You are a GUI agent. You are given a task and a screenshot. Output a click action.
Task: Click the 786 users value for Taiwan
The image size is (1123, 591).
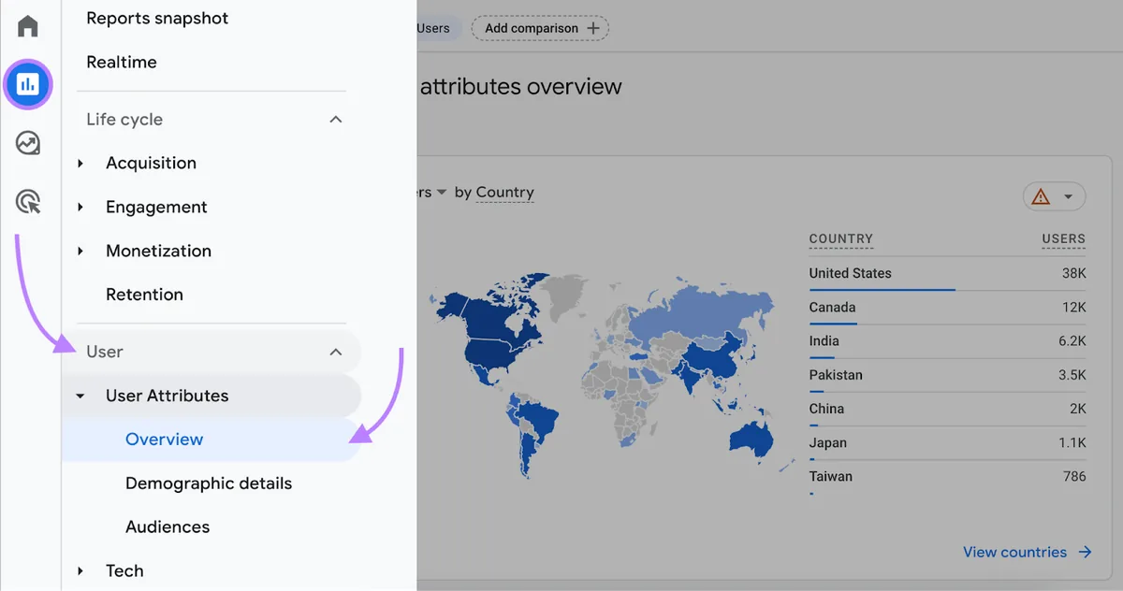(x=1074, y=476)
